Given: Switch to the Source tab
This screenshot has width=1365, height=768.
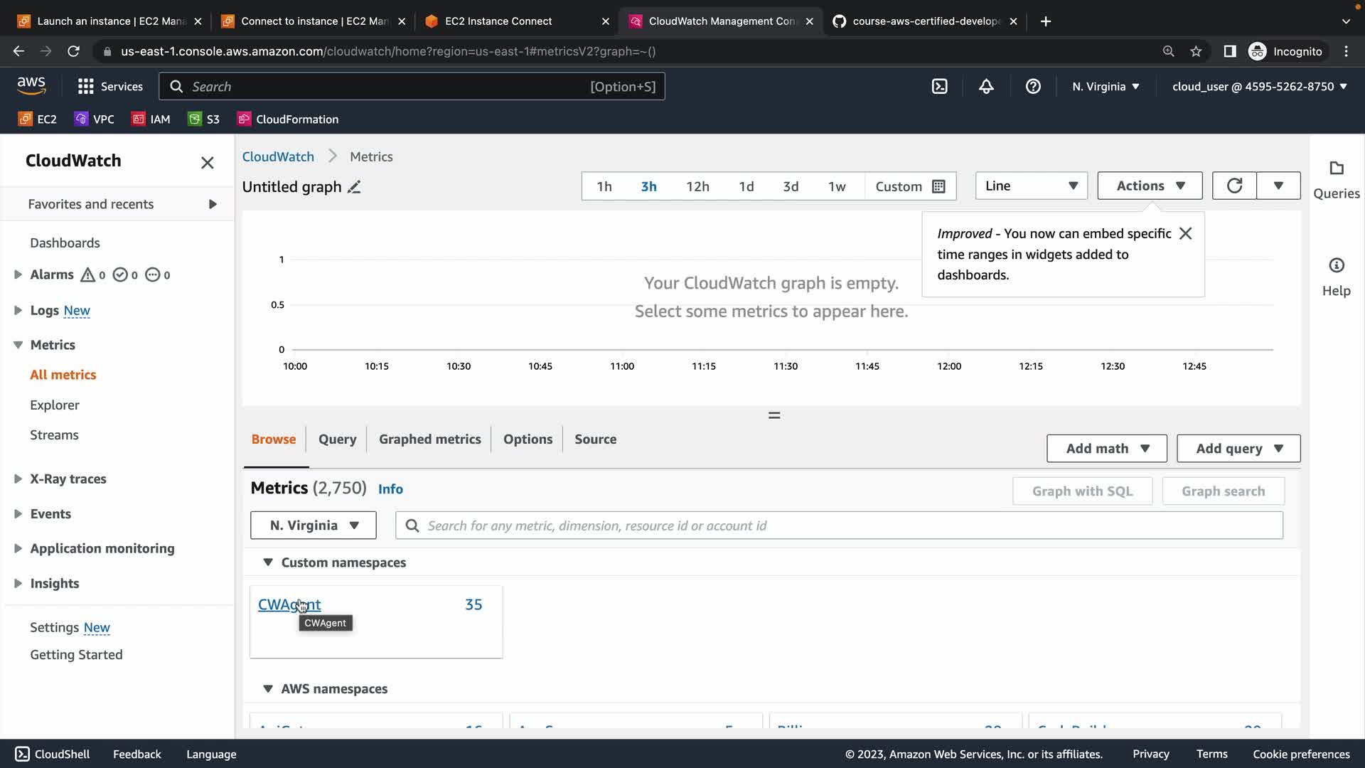Looking at the screenshot, I should pyautogui.click(x=595, y=439).
